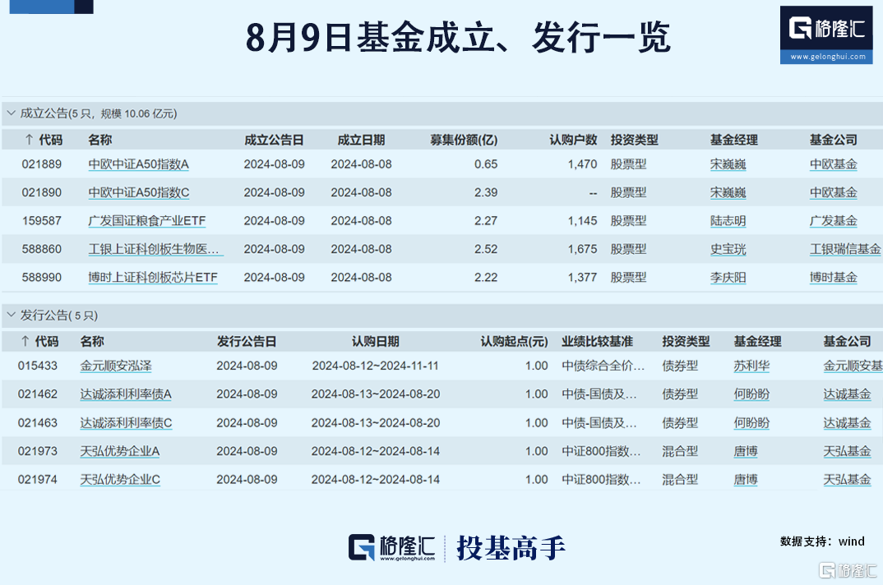Screen dimensions: 883x585
Task: Click 投基高手 footer title
Action: [x=511, y=548]
